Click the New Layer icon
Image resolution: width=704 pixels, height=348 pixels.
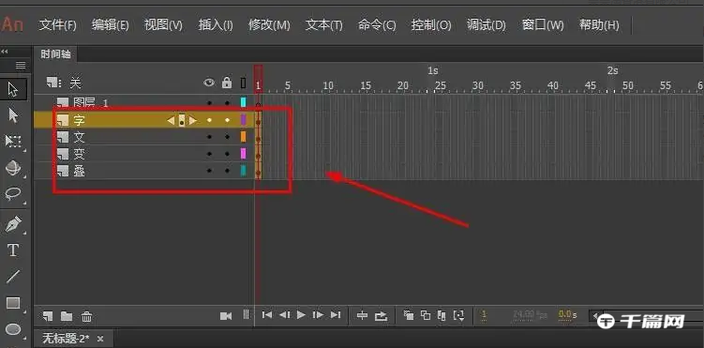(x=48, y=316)
